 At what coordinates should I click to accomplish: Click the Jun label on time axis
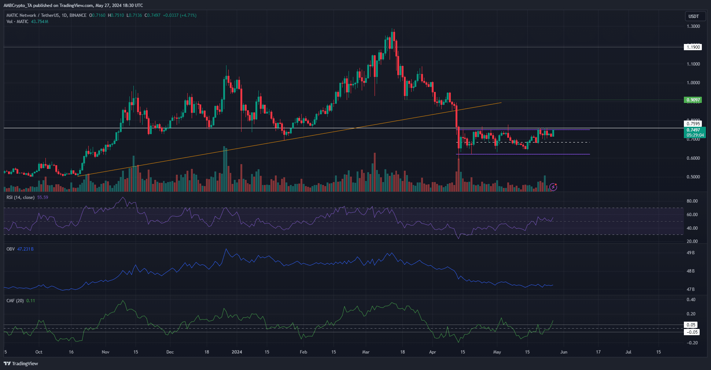564,352
